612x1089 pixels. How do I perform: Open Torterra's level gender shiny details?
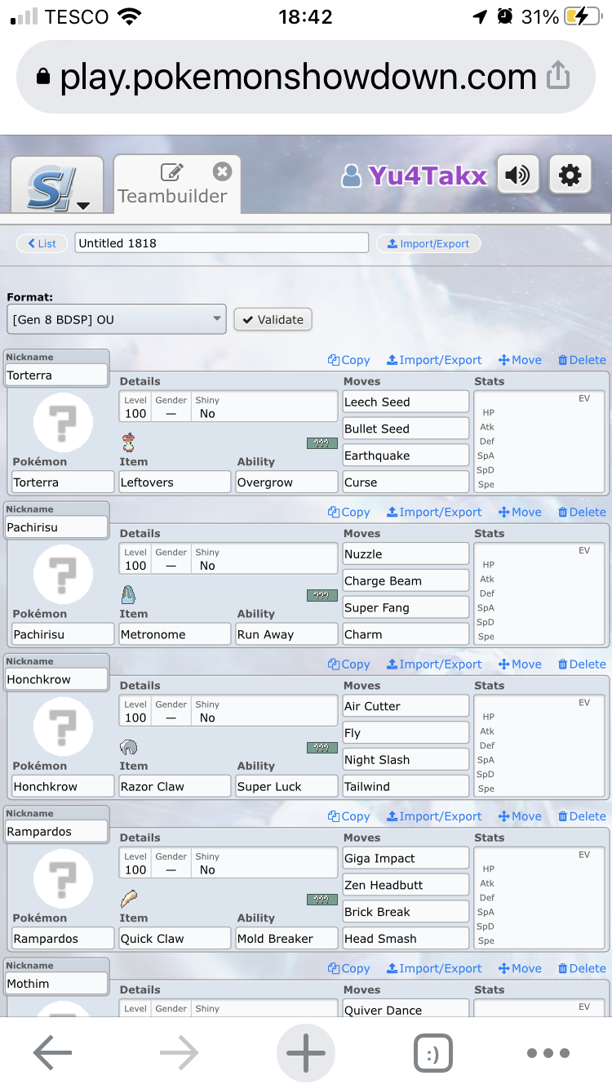tap(228, 407)
